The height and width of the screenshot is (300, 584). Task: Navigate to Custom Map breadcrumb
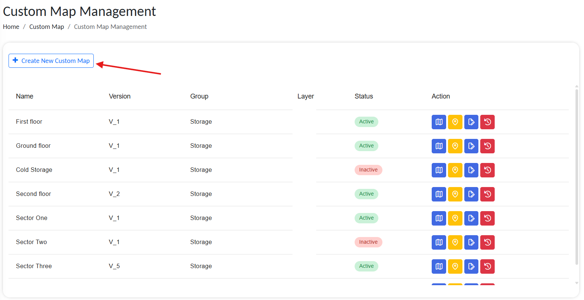point(47,27)
